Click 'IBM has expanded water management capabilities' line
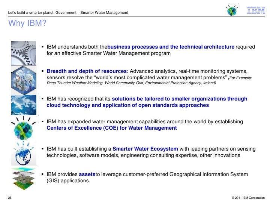This screenshot has height=204, width=273. pyautogui.click(x=145, y=121)
